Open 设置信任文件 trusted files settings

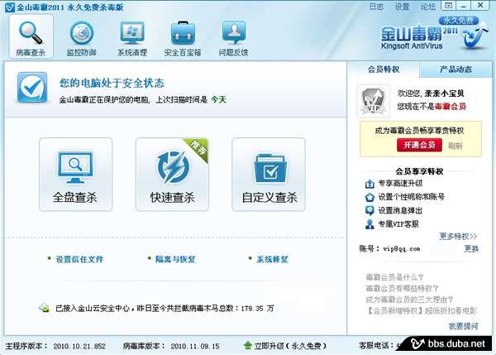(79, 259)
